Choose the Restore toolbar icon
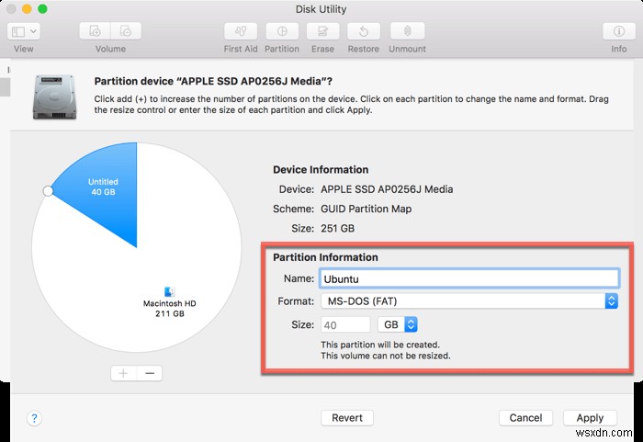 pyautogui.click(x=364, y=31)
